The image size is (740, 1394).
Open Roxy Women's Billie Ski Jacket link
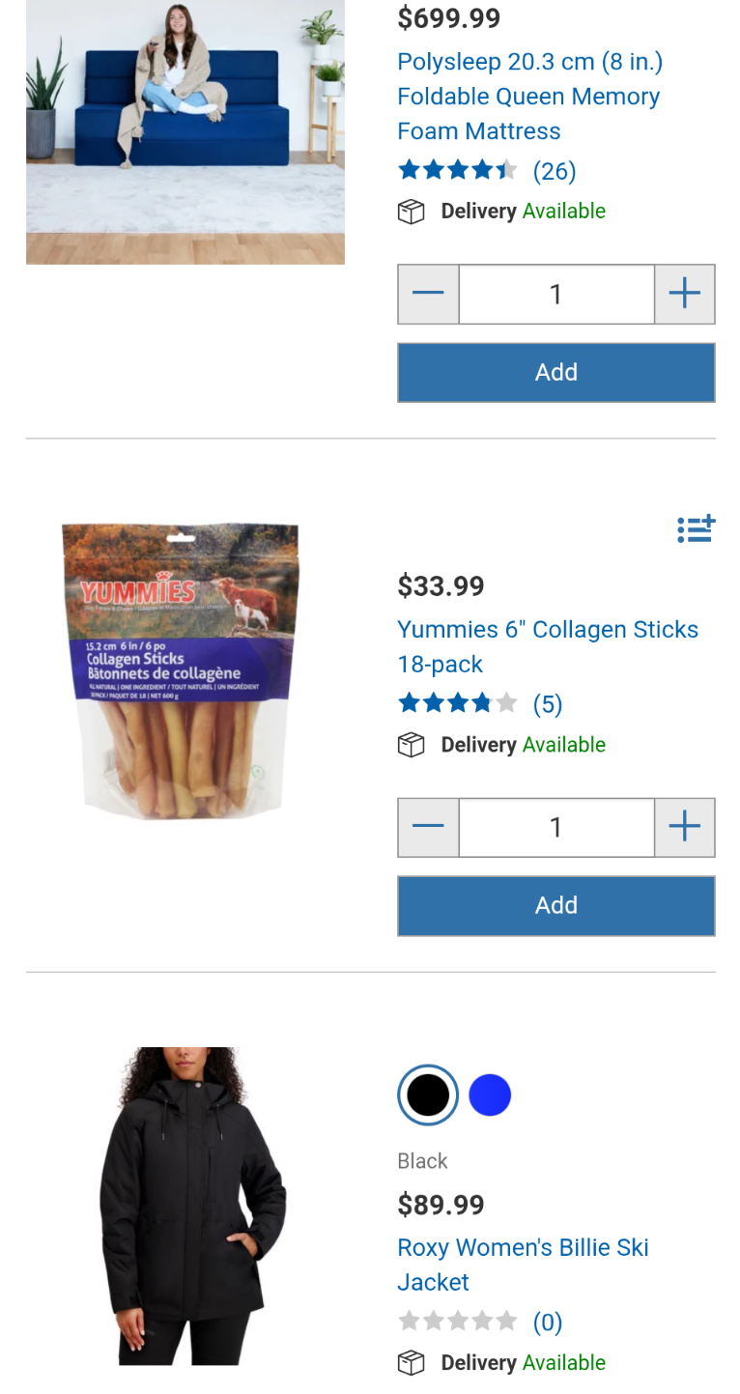[523, 1264]
